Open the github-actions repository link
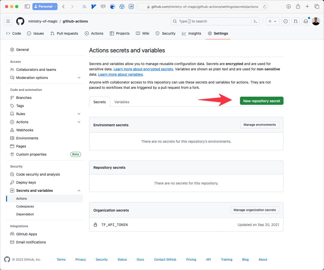This screenshot has width=324, height=270. [x=75, y=21]
